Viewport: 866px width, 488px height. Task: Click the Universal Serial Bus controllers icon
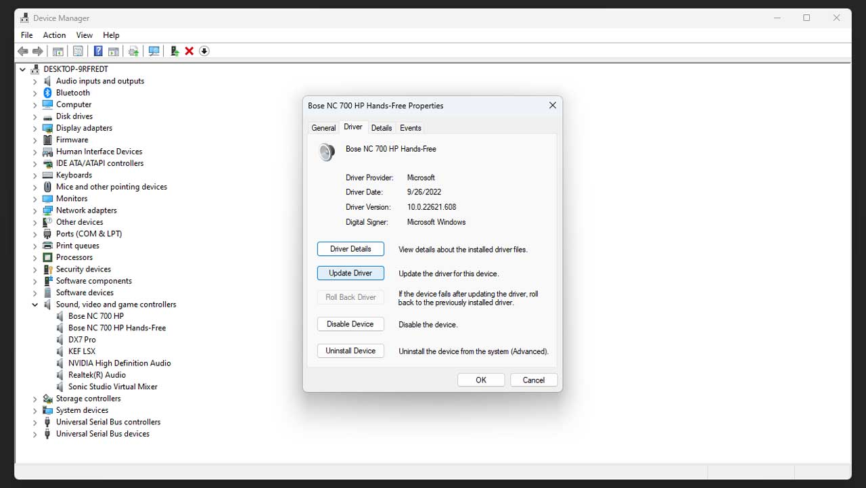click(x=47, y=422)
